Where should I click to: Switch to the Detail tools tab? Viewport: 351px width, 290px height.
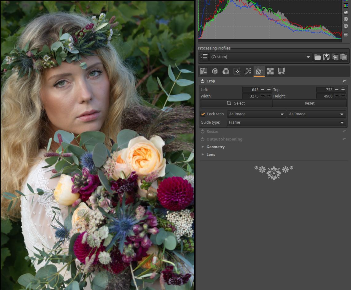pos(215,71)
